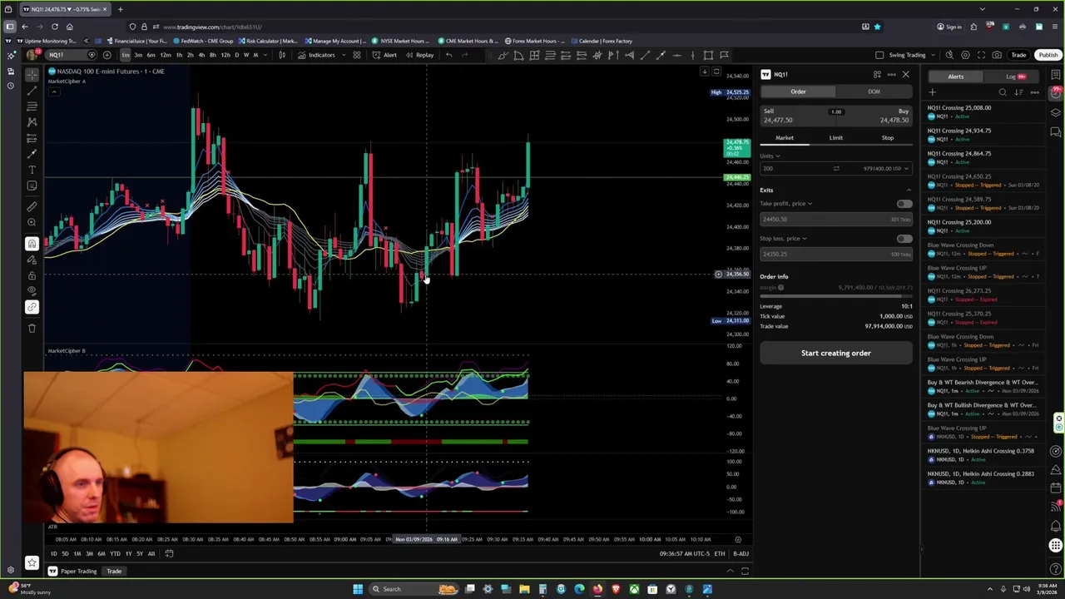This screenshot has width=1065, height=599.
Task: Collapse the bottom trading panel chevron
Action: click(731, 571)
